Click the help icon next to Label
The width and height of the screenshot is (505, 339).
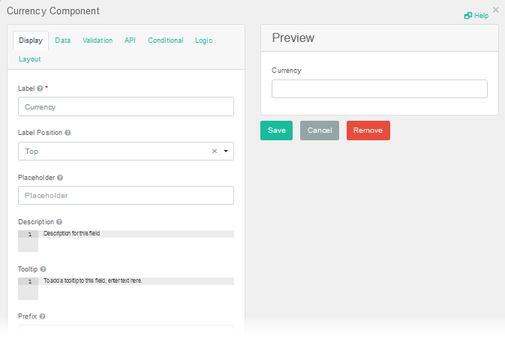pos(40,88)
